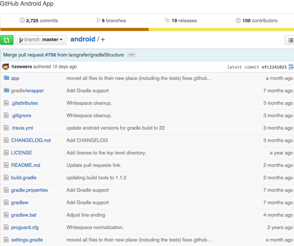Open CHANGELOG.md file
The height and width of the screenshot is (246, 294).
(31, 141)
